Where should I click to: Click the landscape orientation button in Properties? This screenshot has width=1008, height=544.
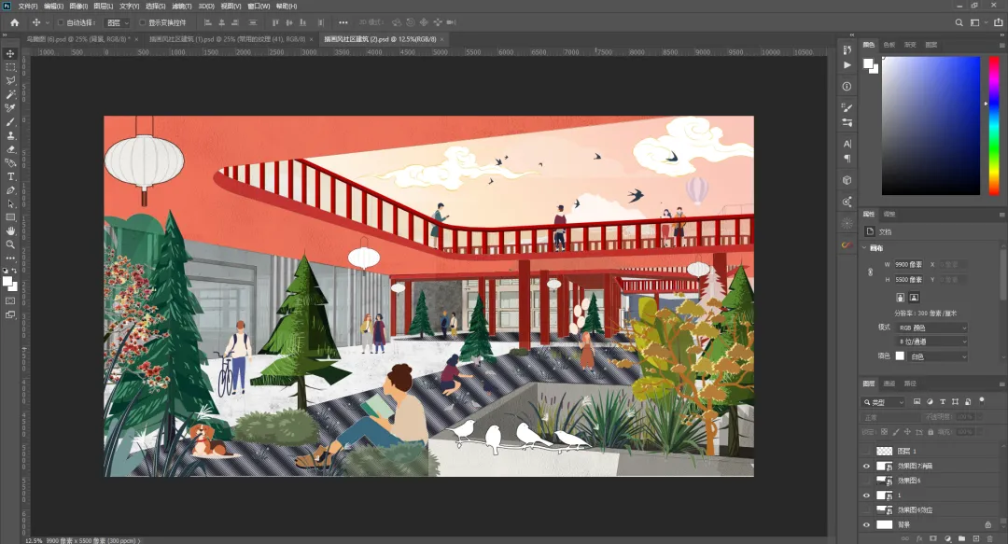[x=914, y=297]
